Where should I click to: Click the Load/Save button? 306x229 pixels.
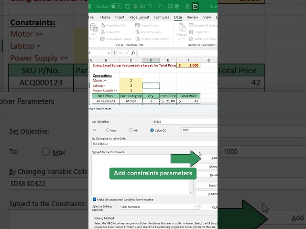(207, 194)
